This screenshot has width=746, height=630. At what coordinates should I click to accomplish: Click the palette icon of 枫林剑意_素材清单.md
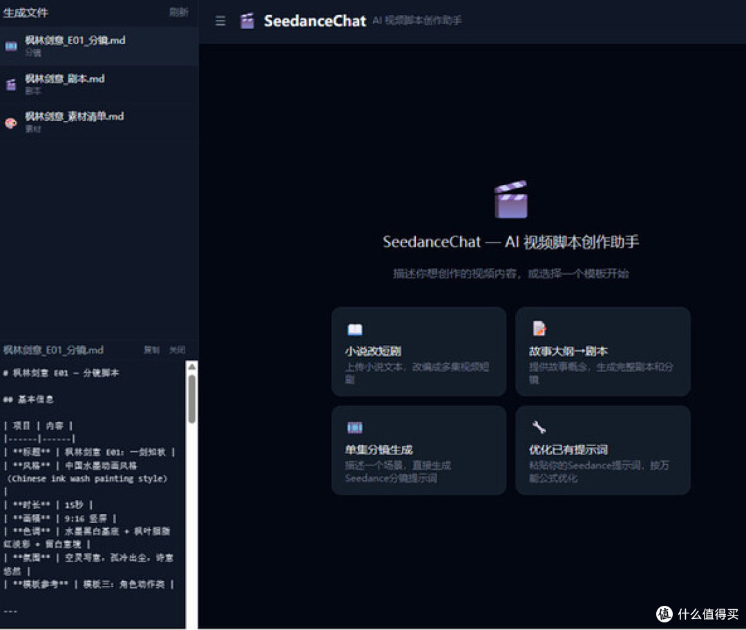(11, 123)
